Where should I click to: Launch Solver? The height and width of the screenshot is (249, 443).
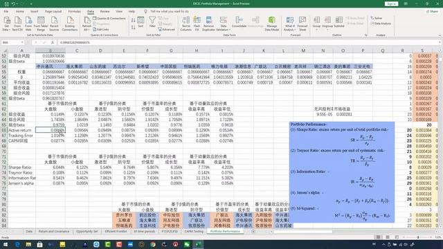(x=377, y=18)
